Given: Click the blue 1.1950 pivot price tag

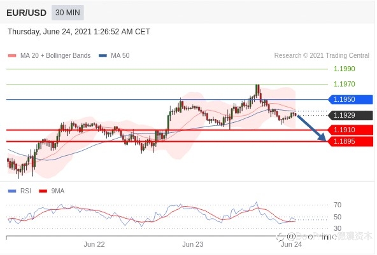Looking at the screenshot, I should coord(350,99).
